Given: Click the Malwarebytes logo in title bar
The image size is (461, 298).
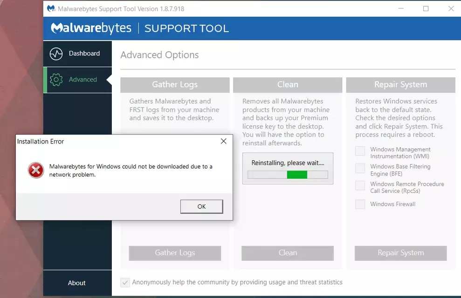Looking at the screenshot, I should tap(51, 8).
